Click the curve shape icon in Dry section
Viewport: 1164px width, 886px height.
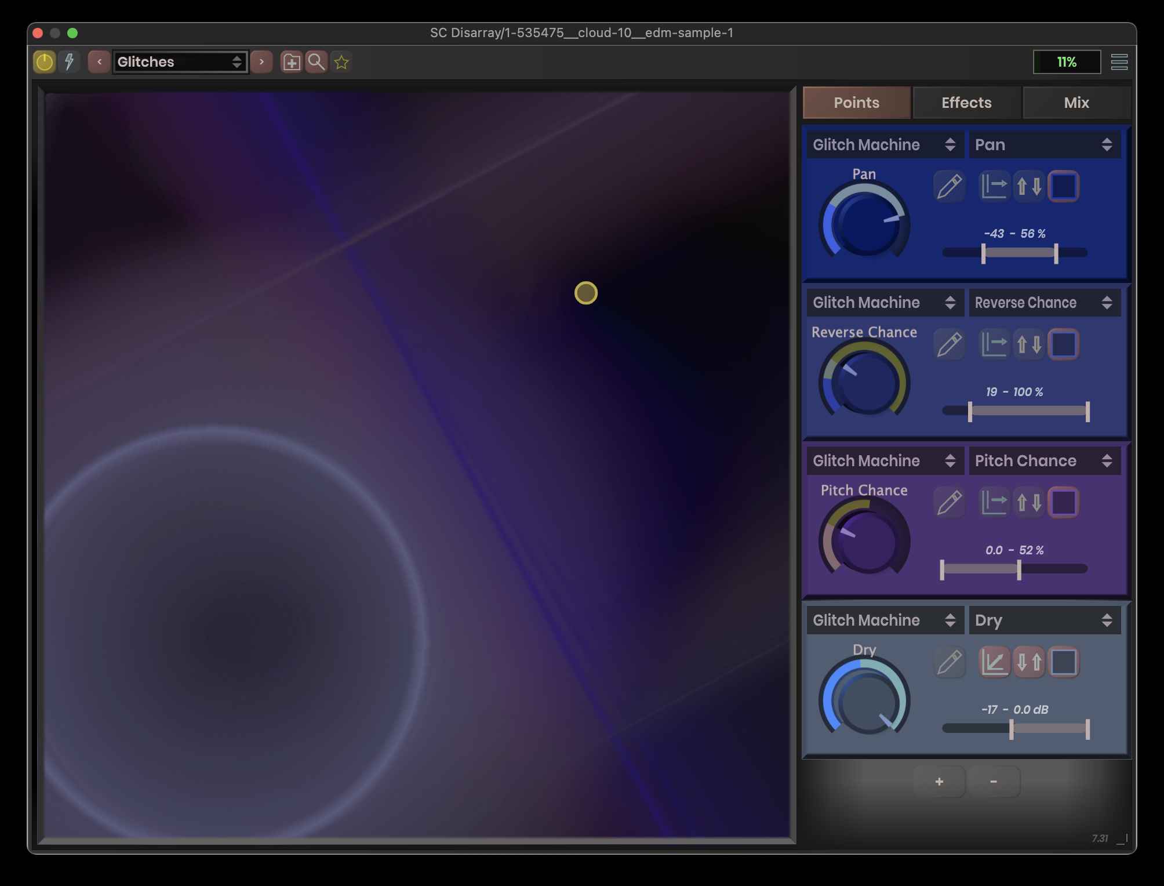click(994, 662)
